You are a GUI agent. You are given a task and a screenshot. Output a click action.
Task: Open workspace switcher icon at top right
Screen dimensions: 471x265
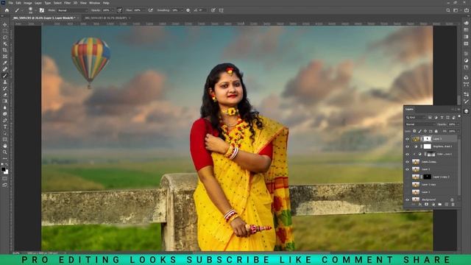pyautogui.click(x=456, y=10)
